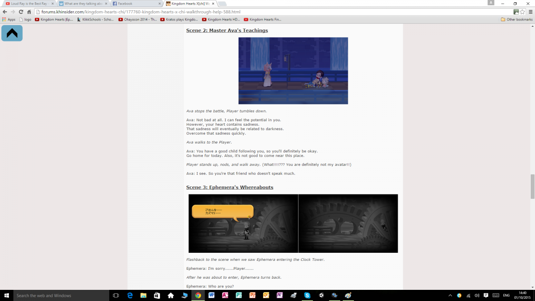Click the volume icon in system tray
Viewport: 535px width, 301px height.
[477, 295]
